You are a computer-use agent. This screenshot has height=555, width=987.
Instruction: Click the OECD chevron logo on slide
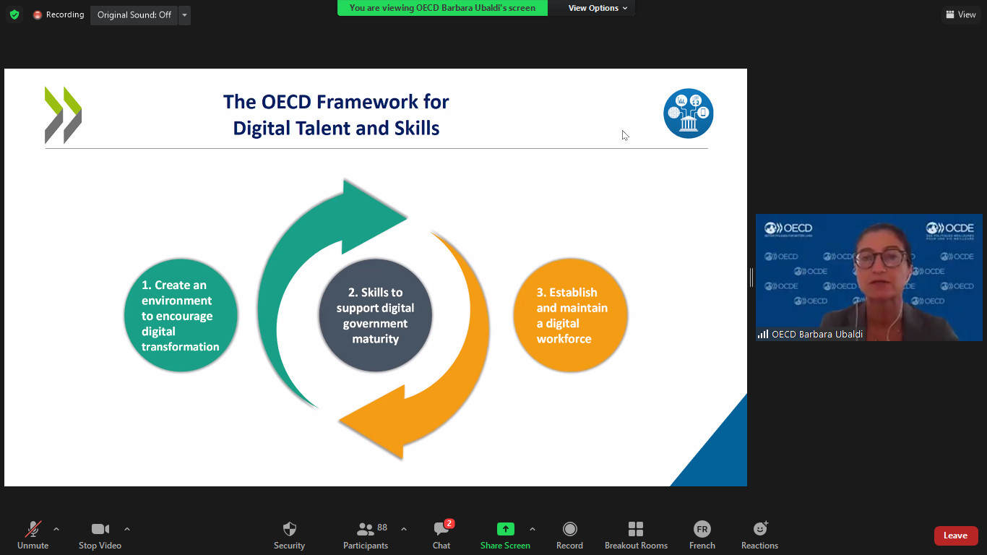coord(63,115)
